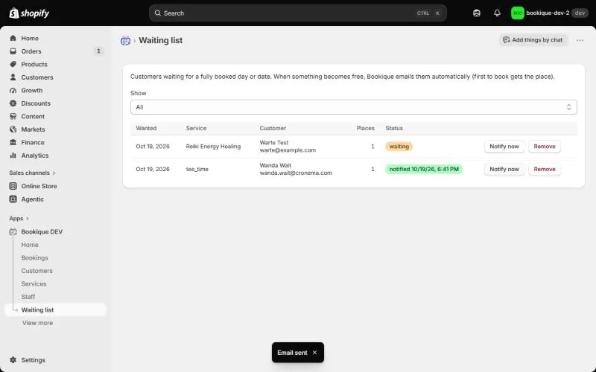The height and width of the screenshot is (372, 596).
Task: Open the Show filter dropdown set to All
Action: 353,107
